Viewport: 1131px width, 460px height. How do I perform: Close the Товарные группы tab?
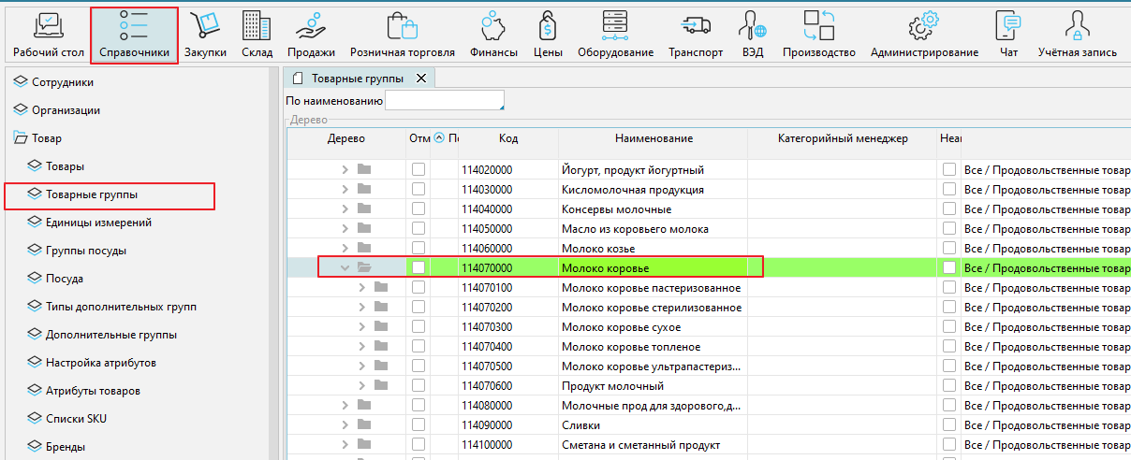point(421,79)
